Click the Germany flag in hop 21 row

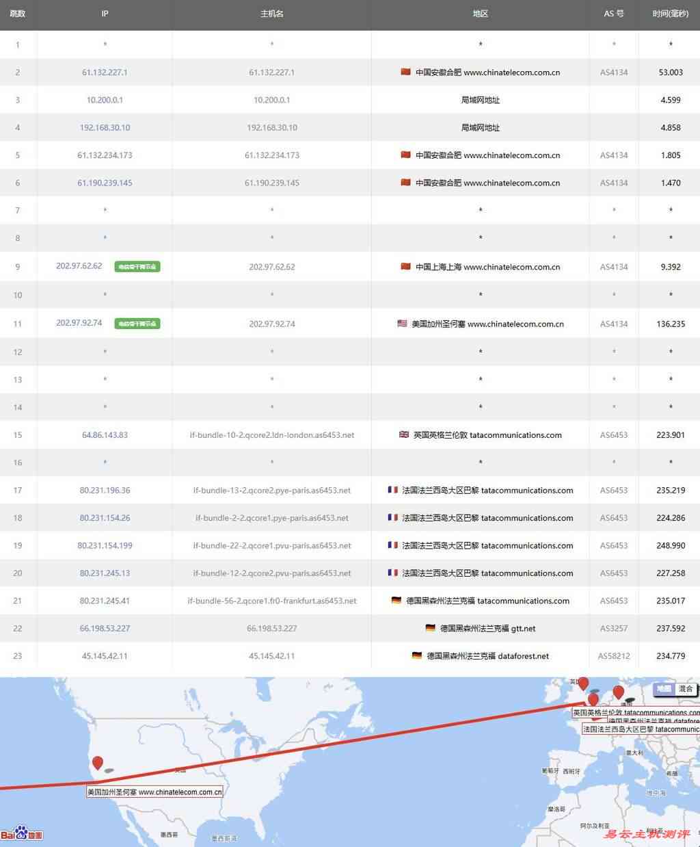(396, 600)
